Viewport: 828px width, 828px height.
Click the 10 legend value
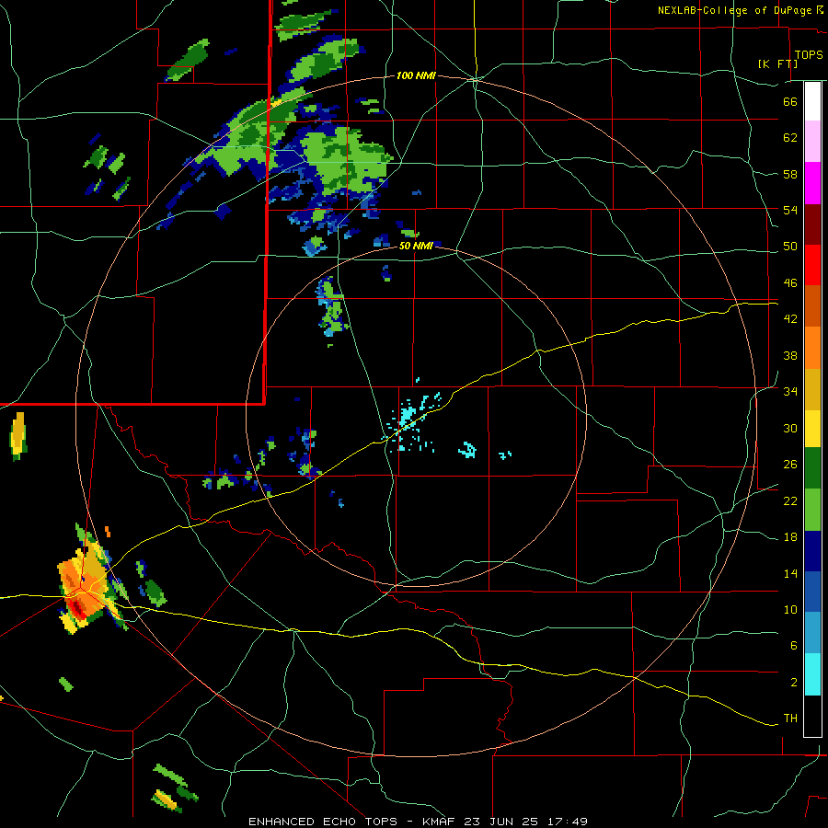click(790, 609)
